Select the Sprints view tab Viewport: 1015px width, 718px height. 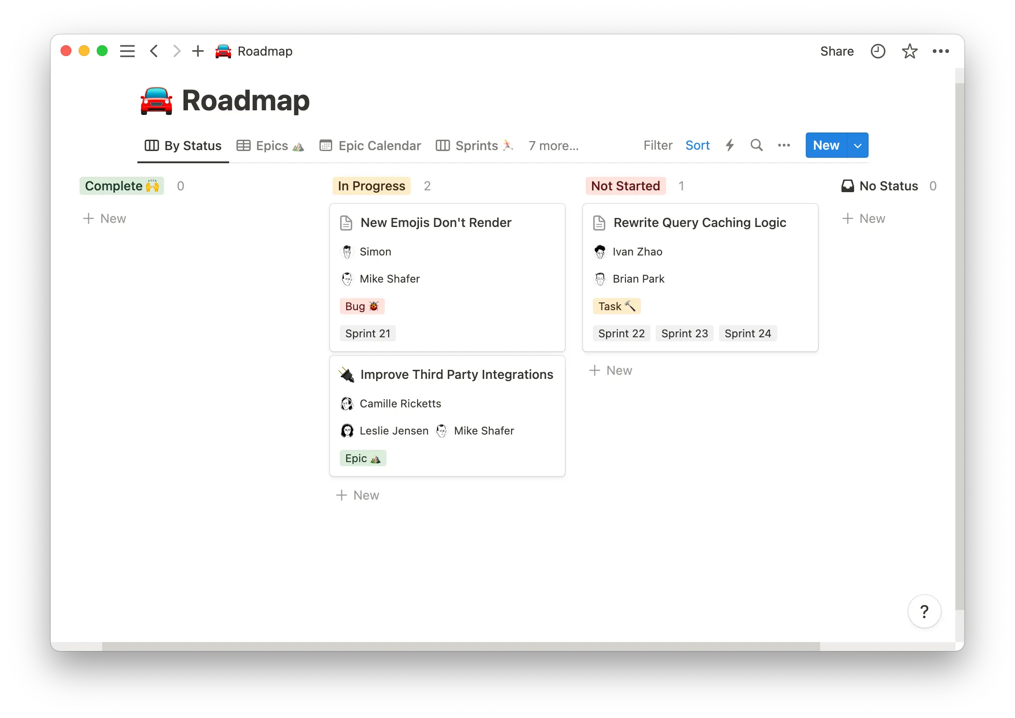pyautogui.click(x=474, y=146)
